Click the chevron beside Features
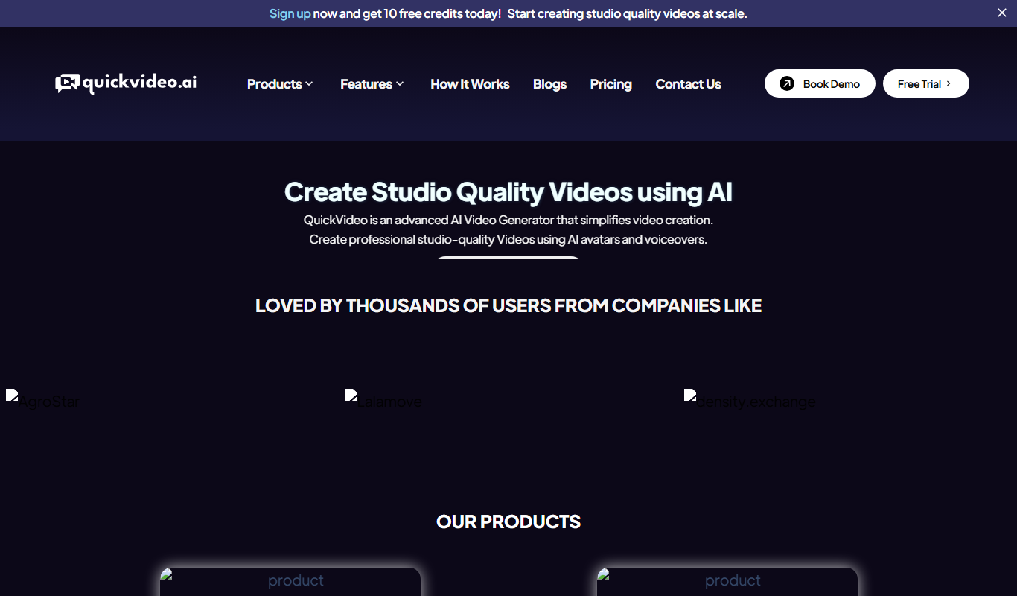The height and width of the screenshot is (596, 1017). click(400, 84)
